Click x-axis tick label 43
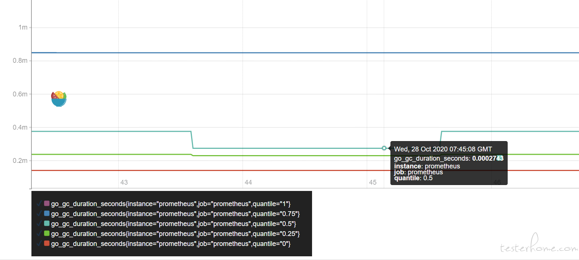579x260 pixels. 124,182
